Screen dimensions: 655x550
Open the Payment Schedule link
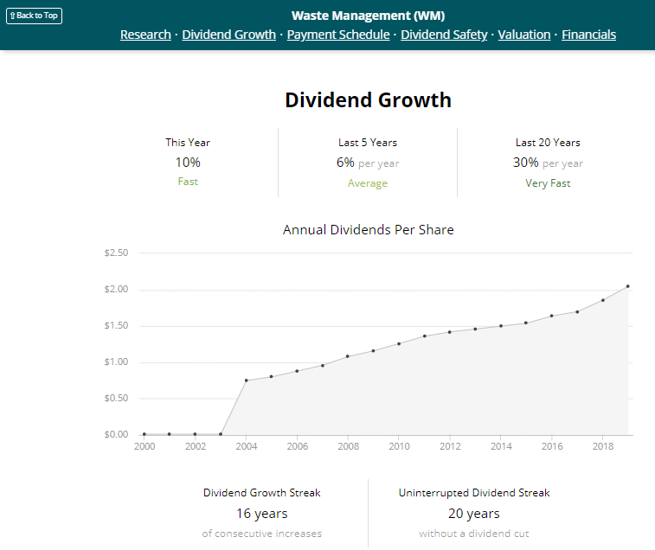pyautogui.click(x=338, y=35)
